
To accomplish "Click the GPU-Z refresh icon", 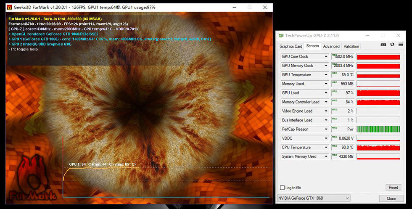I will [x=392, y=45].
